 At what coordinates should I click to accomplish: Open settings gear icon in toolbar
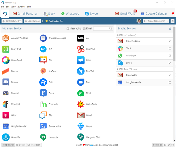coord(172,21)
